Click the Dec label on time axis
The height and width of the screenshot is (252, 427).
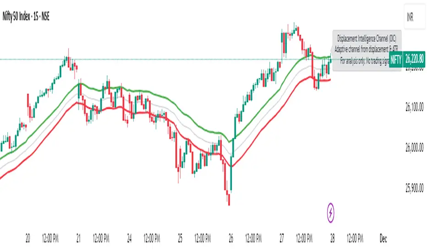tap(383, 238)
